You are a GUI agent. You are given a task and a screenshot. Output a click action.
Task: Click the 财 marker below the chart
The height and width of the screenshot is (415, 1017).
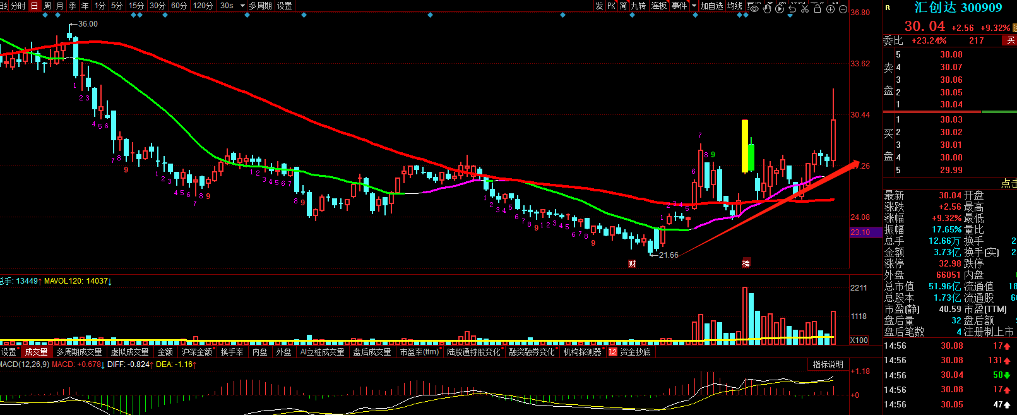tap(632, 263)
